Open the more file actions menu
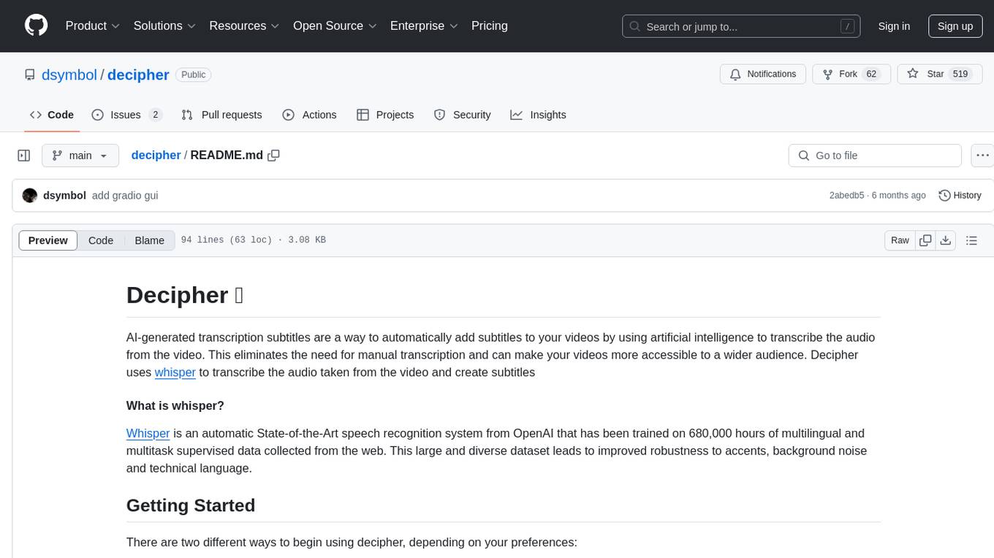 (982, 156)
